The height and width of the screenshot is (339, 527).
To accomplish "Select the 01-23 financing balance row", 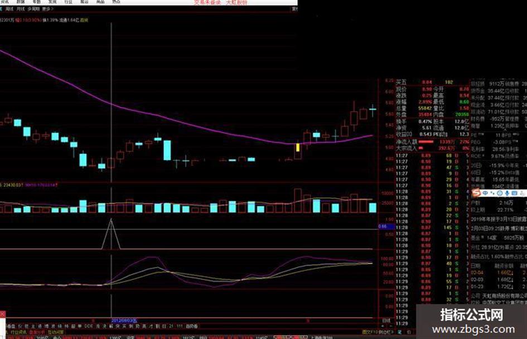I will click(x=499, y=287).
